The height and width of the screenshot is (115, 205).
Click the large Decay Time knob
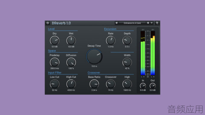click(x=94, y=56)
